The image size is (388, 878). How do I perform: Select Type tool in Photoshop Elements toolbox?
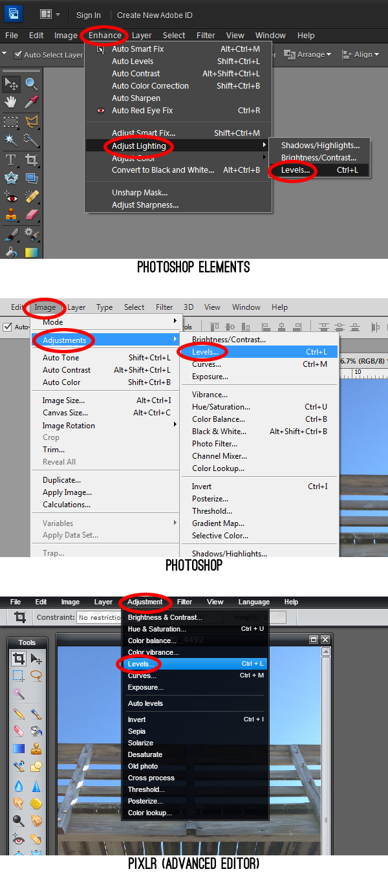click(x=11, y=159)
